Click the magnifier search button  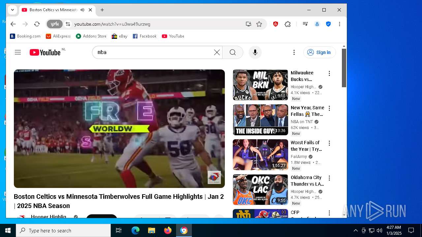pyautogui.click(x=233, y=52)
